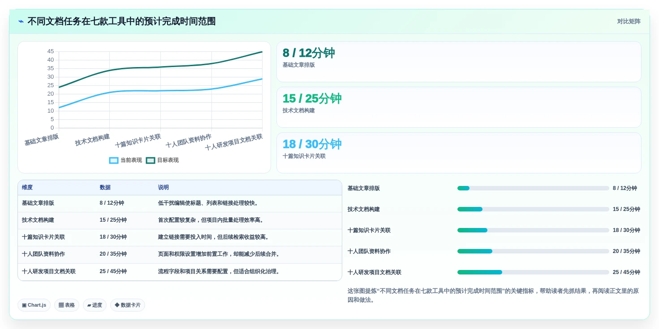Click the 45 value on chart y-axis
The image size is (659, 329).
(x=51, y=51)
